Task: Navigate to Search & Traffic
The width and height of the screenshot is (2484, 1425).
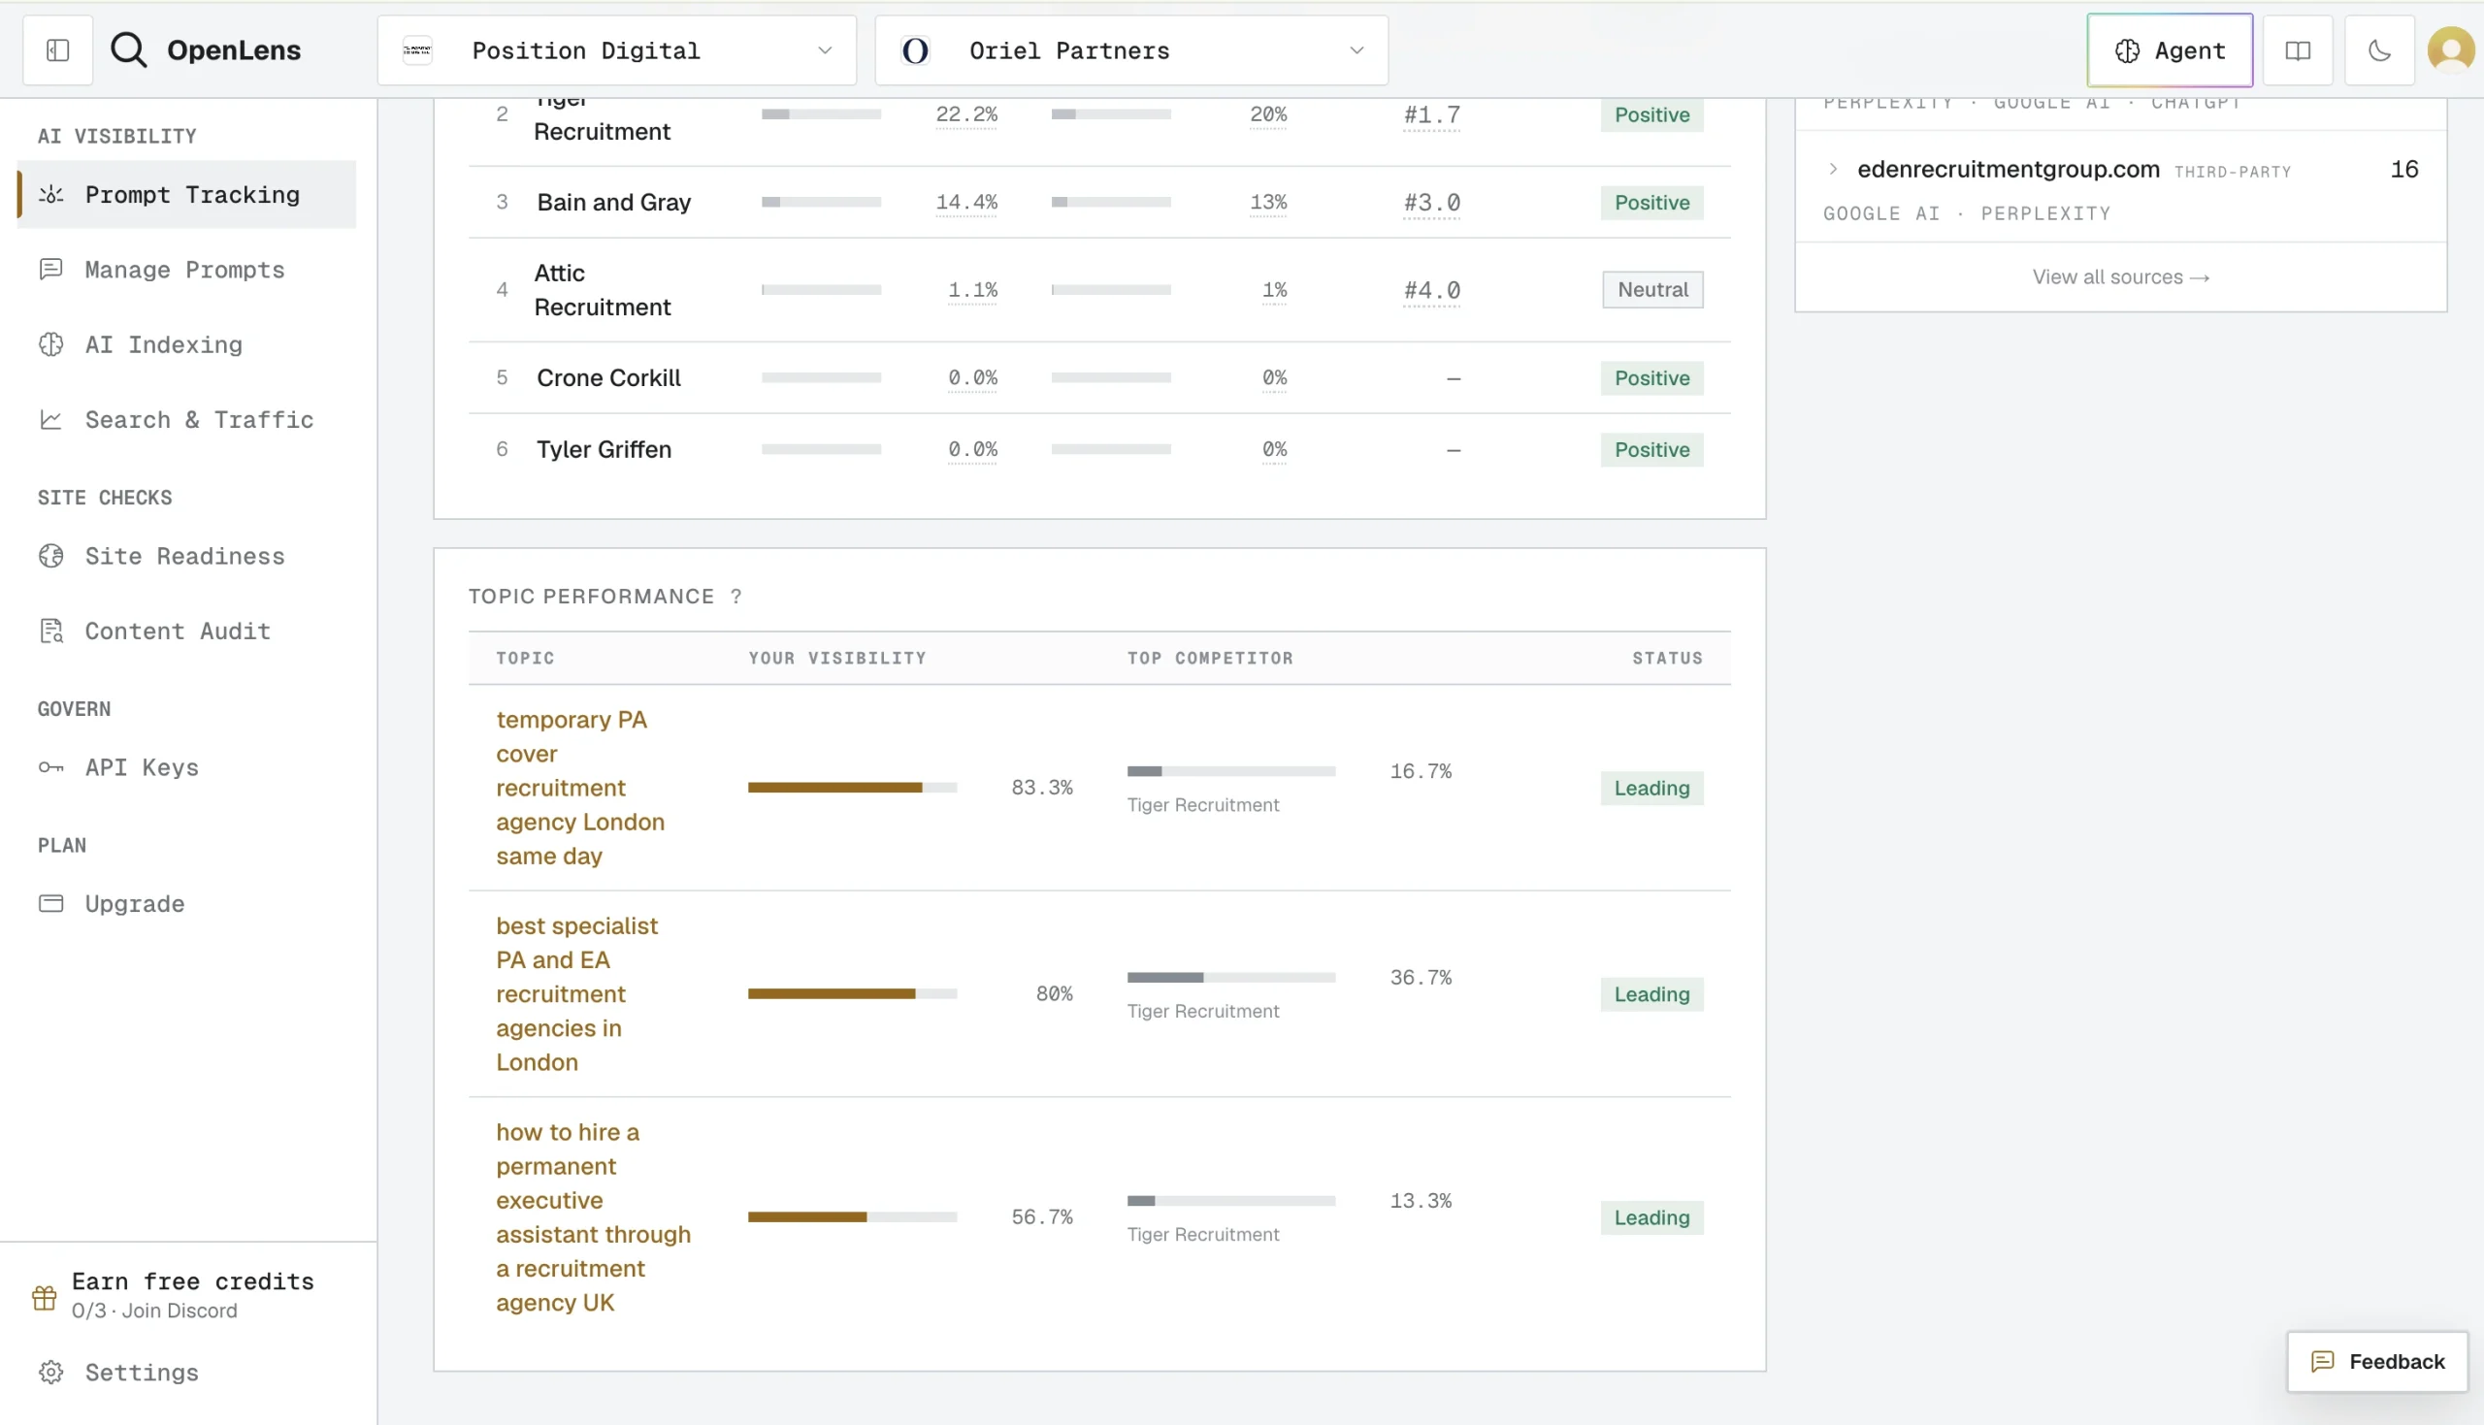Action: coord(187,420)
